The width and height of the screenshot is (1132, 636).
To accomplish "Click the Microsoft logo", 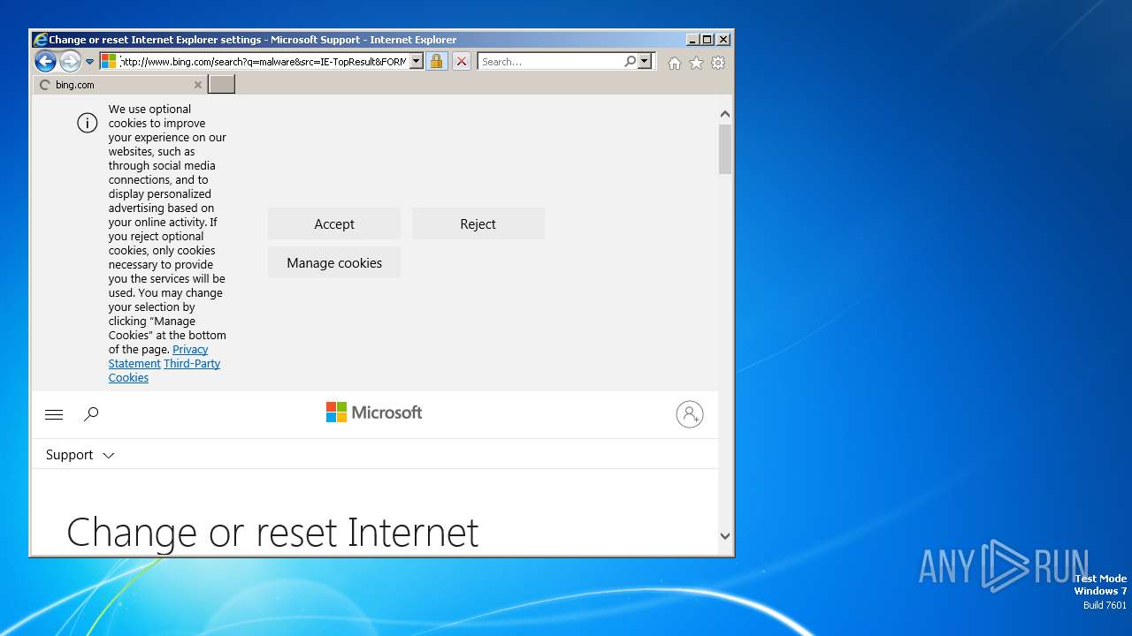I will click(x=374, y=413).
